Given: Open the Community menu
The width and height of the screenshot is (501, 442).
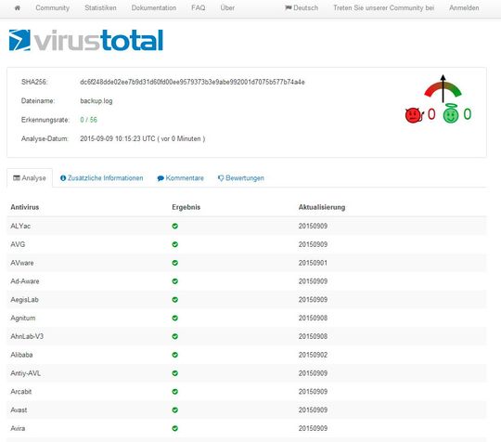Looking at the screenshot, I should pyautogui.click(x=52, y=8).
